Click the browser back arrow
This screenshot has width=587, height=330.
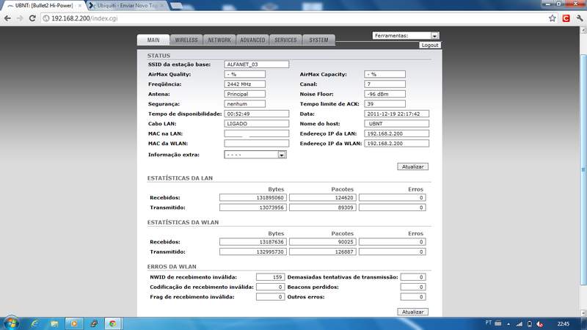point(7,18)
